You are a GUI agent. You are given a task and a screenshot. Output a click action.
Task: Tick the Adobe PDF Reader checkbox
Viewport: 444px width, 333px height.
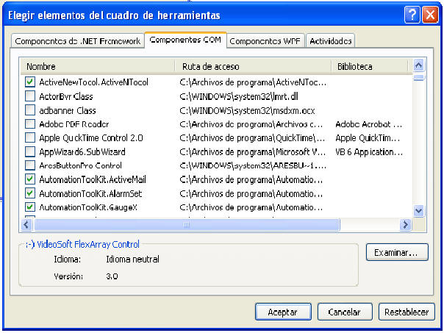click(x=30, y=123)
